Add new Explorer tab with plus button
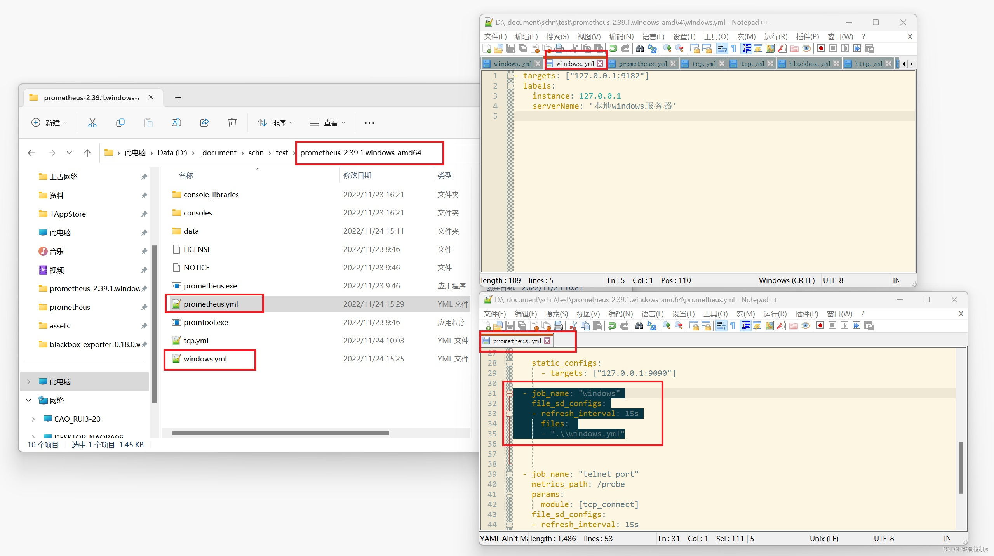This screenshot has height=556, width=994. pos(178,97)
